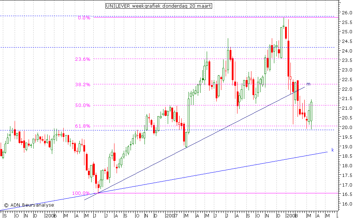Click the 24.0 price axis label
This screenshot has width=353, height=218.
tap(347, 51)
